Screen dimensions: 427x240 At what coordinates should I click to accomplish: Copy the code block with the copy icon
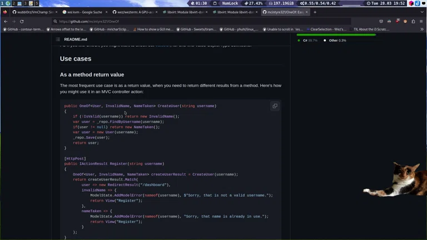point(275,106)
